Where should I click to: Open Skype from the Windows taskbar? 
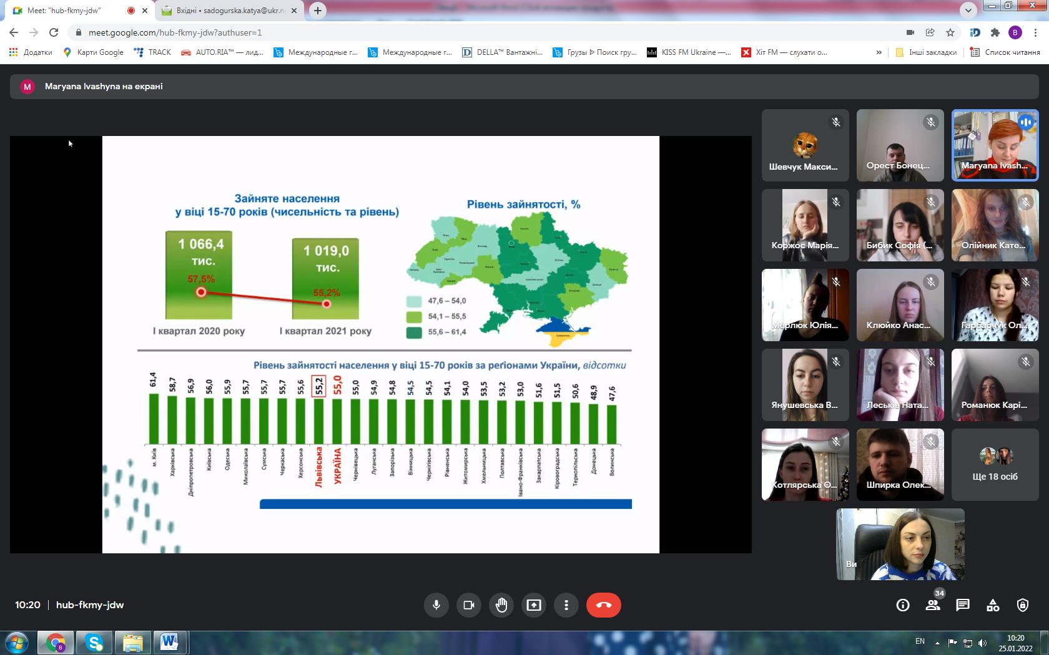click(x=94, y=643)
